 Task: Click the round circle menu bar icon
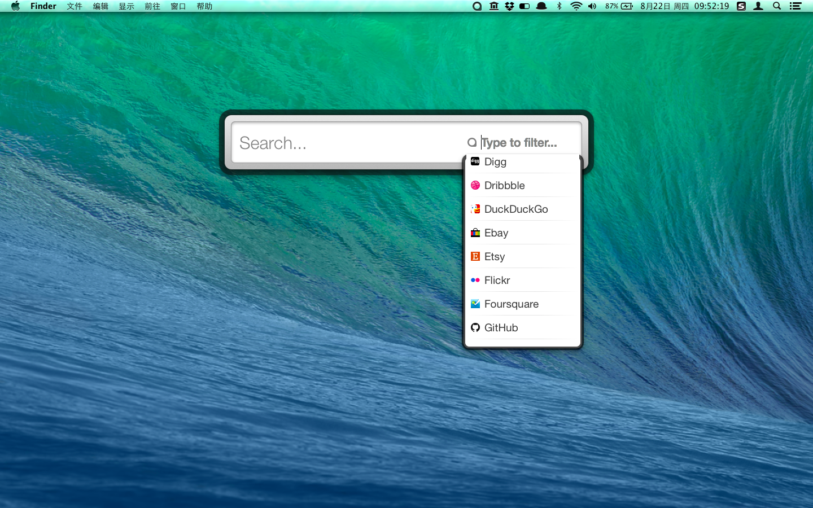pyautogui.click(x=477, y=6)
